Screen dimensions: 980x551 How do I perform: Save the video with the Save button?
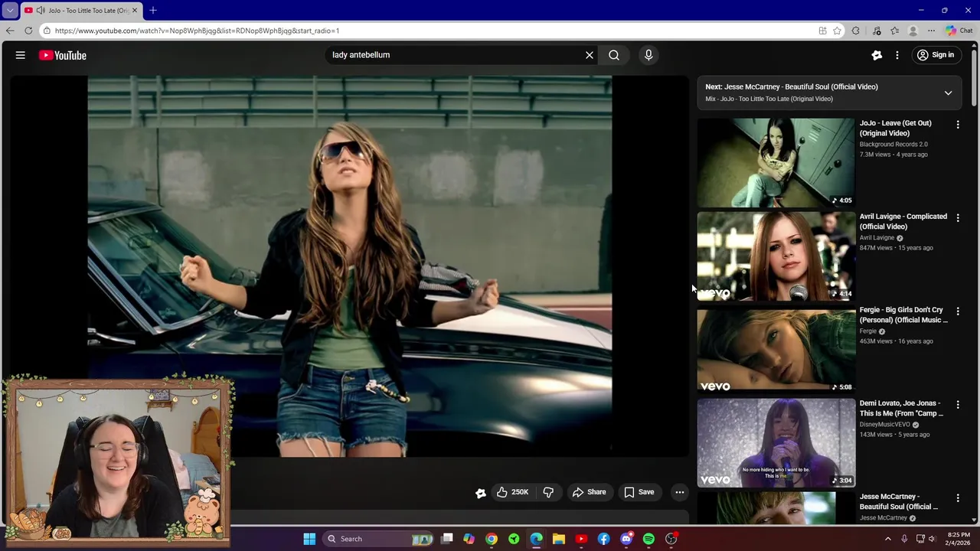639,492
